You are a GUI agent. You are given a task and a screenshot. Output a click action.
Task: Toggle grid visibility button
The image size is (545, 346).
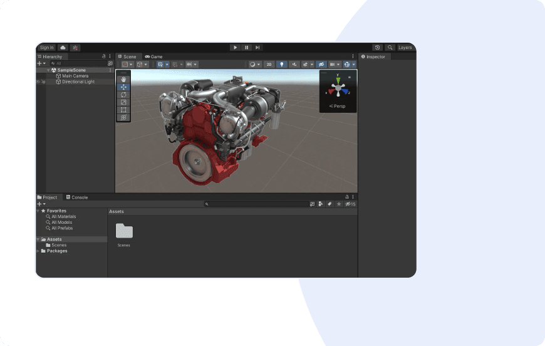pyautogui.click(x=160, y=65)
